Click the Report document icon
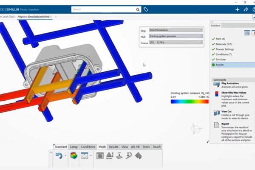Screen dimensions: 255x170 217,126
